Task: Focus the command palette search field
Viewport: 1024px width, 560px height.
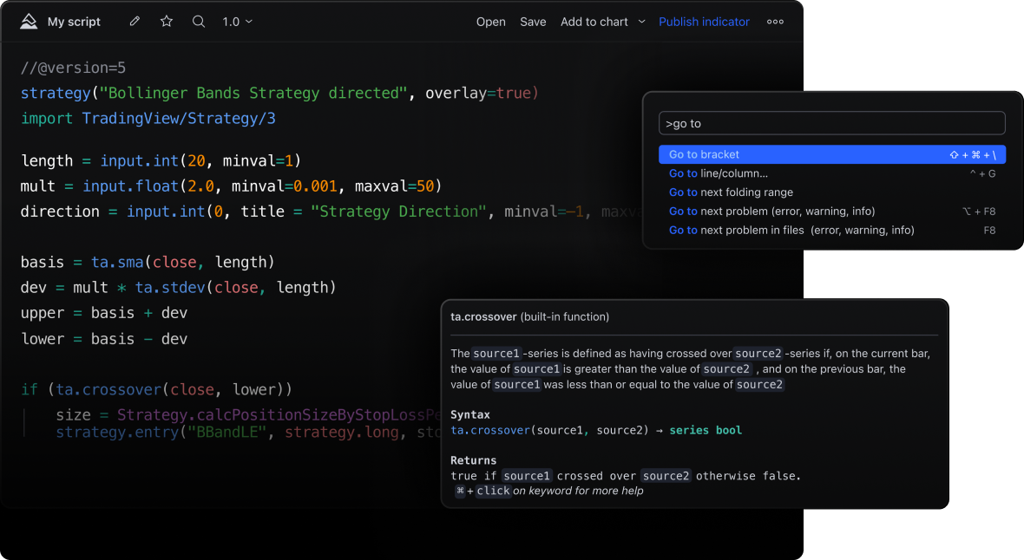Action: (x=831, y=123)
